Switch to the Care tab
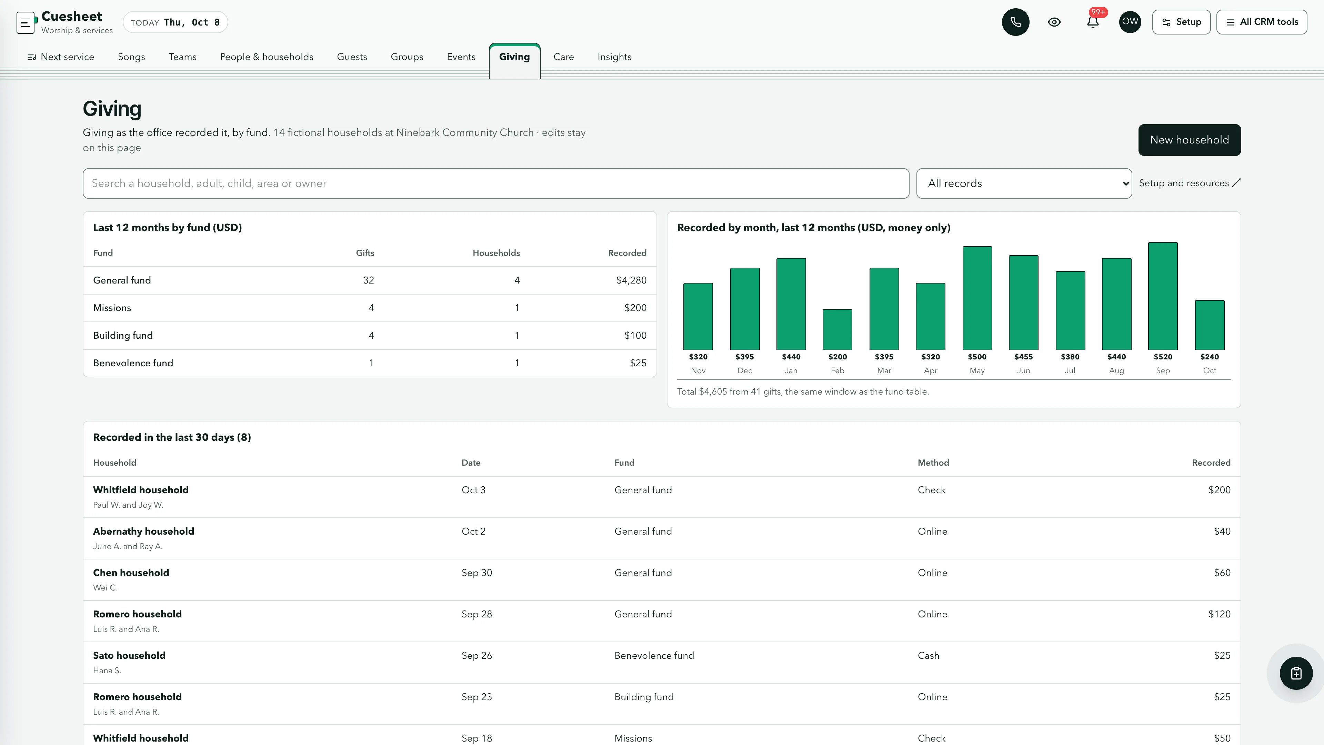The width and height of the screenshot is (1324, 745). tap(564, 57)
